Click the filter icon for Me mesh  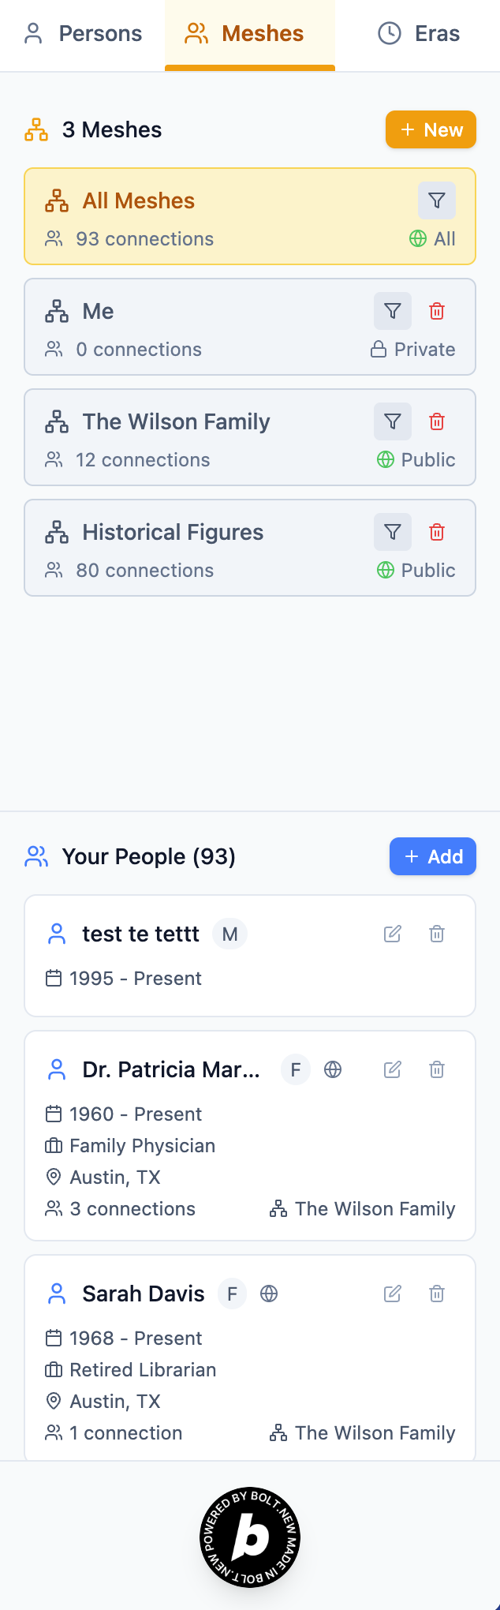pos(393,312)
